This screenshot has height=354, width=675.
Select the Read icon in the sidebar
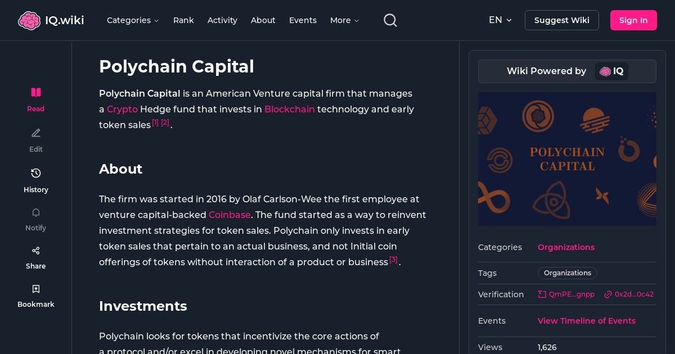[x=35, y=92]
